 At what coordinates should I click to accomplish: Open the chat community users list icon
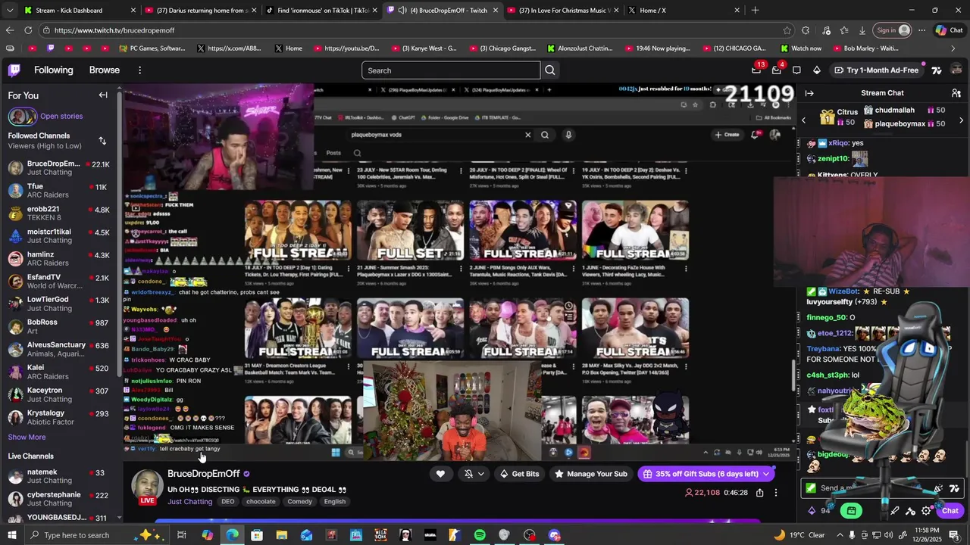956,93
